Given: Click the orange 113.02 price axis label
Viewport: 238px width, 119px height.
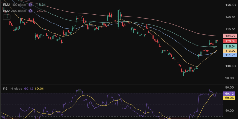Looking at the screenshot, I should (230, 51).
